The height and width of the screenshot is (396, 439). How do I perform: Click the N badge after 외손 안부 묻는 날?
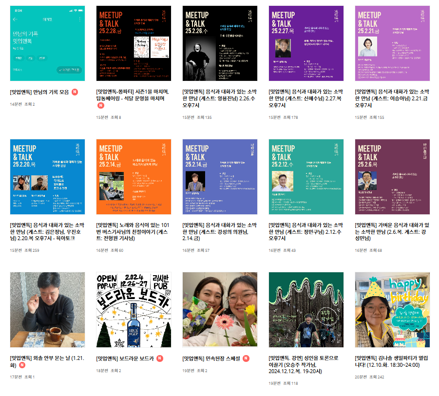pos(22,365)
